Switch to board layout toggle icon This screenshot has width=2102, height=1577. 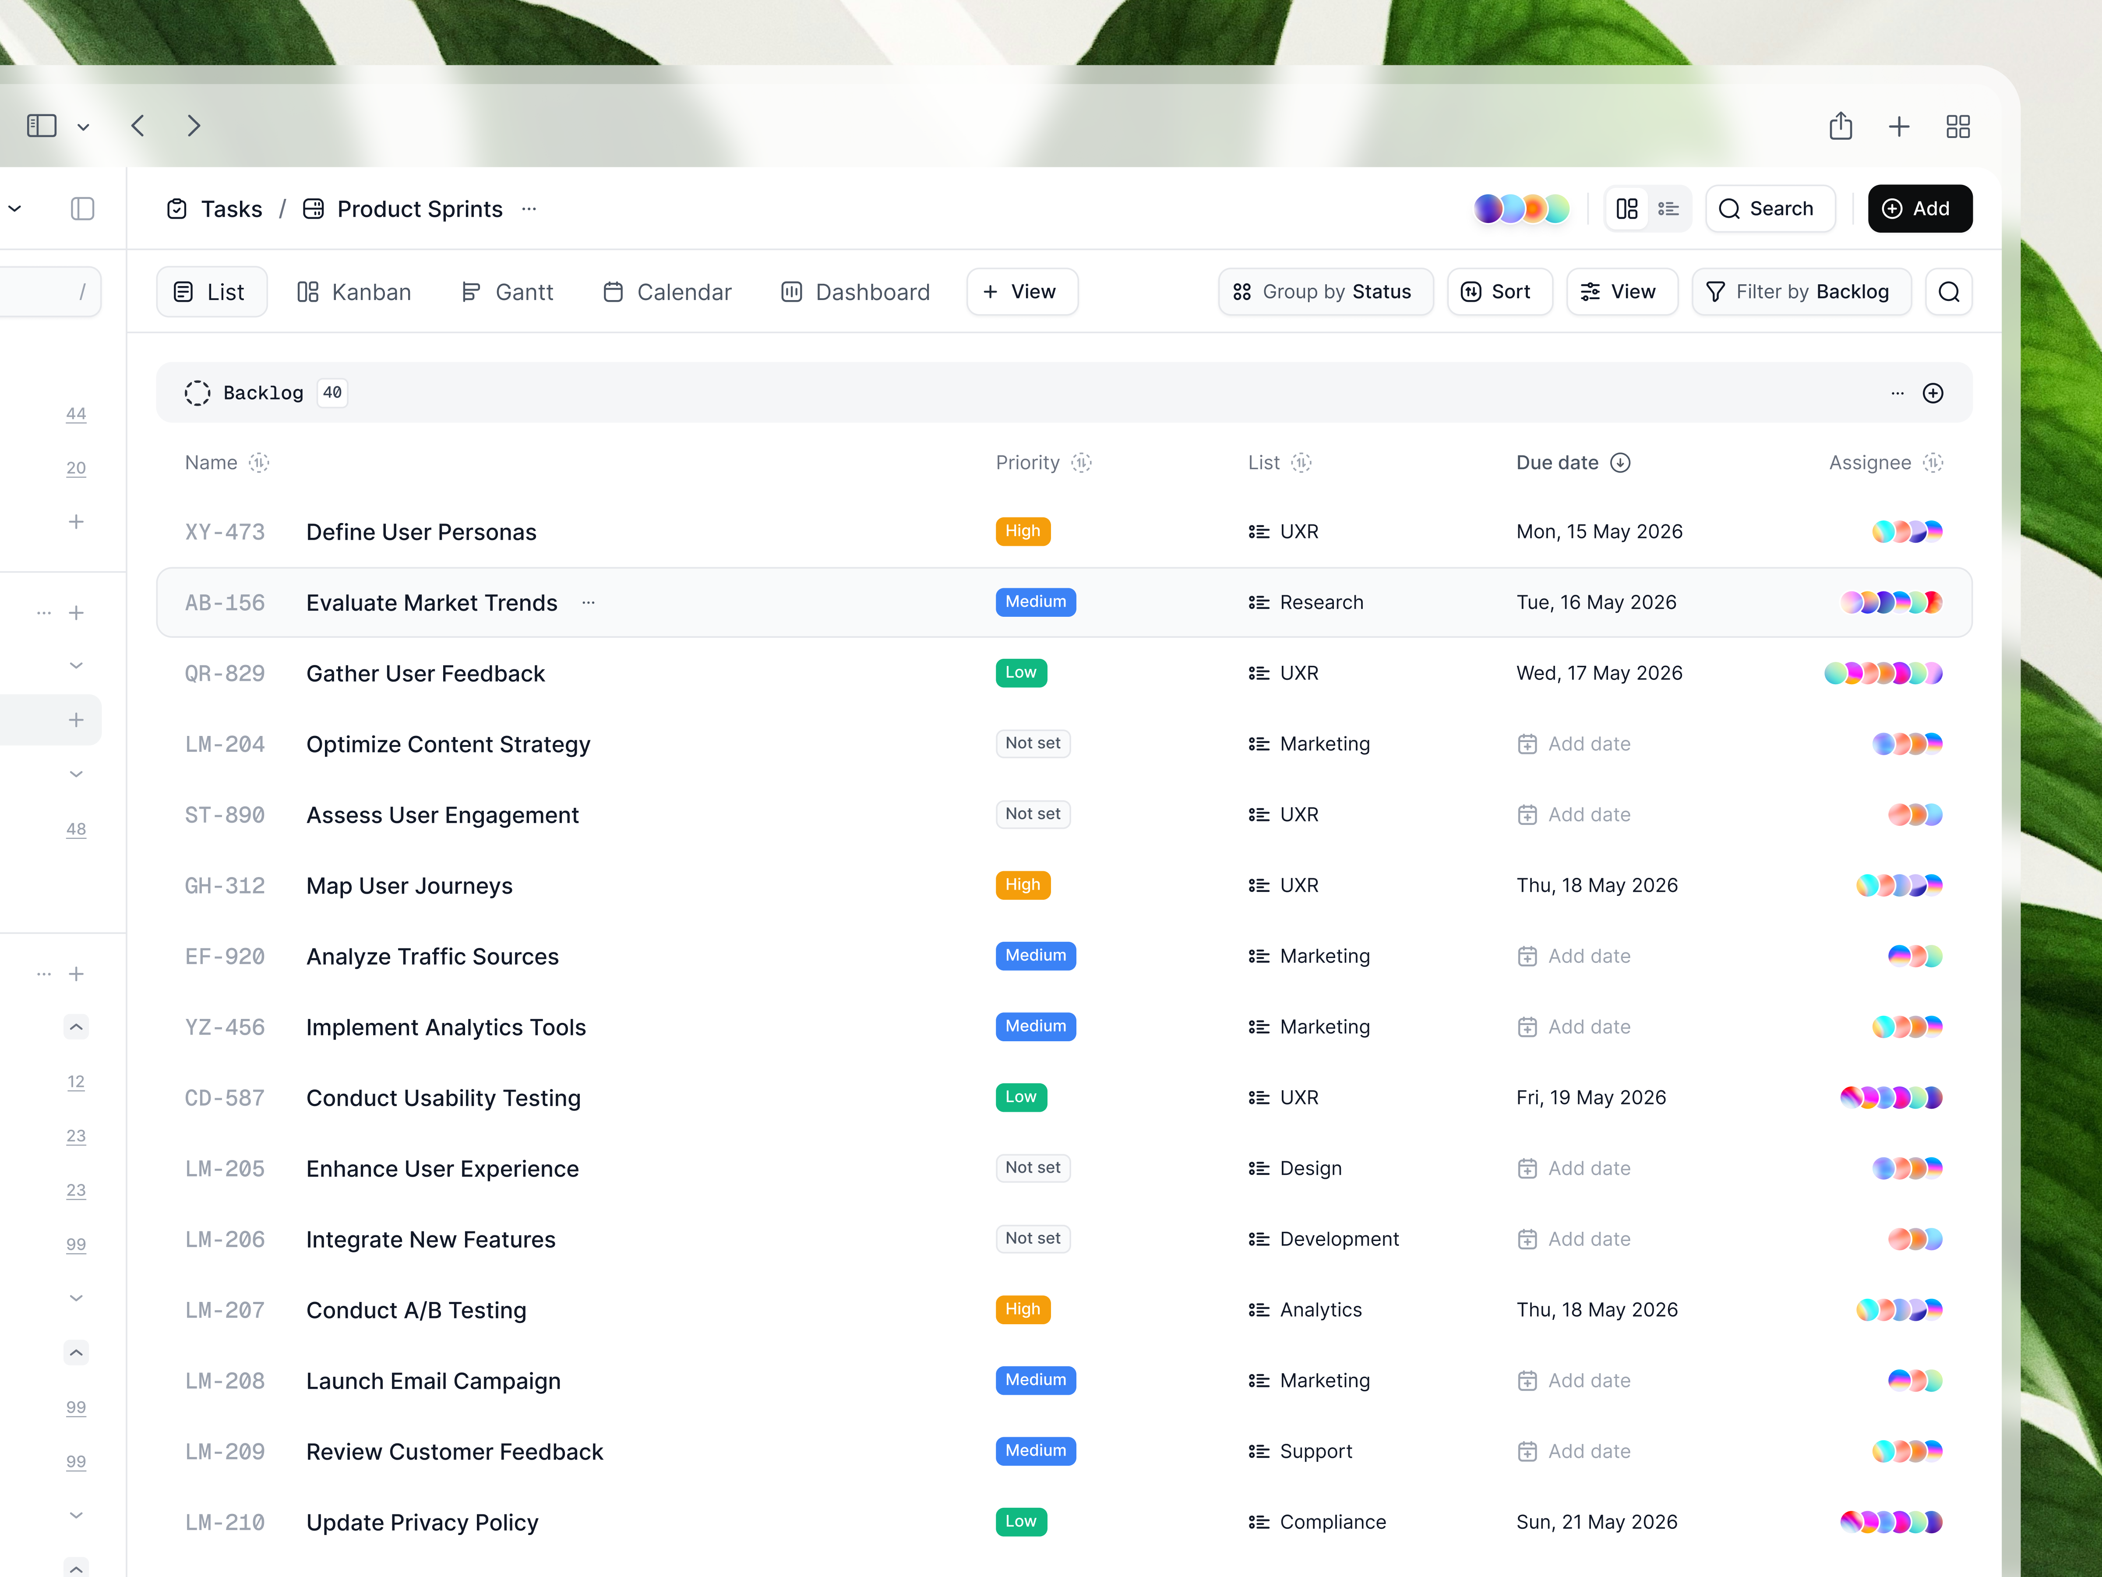[1627, 208]
